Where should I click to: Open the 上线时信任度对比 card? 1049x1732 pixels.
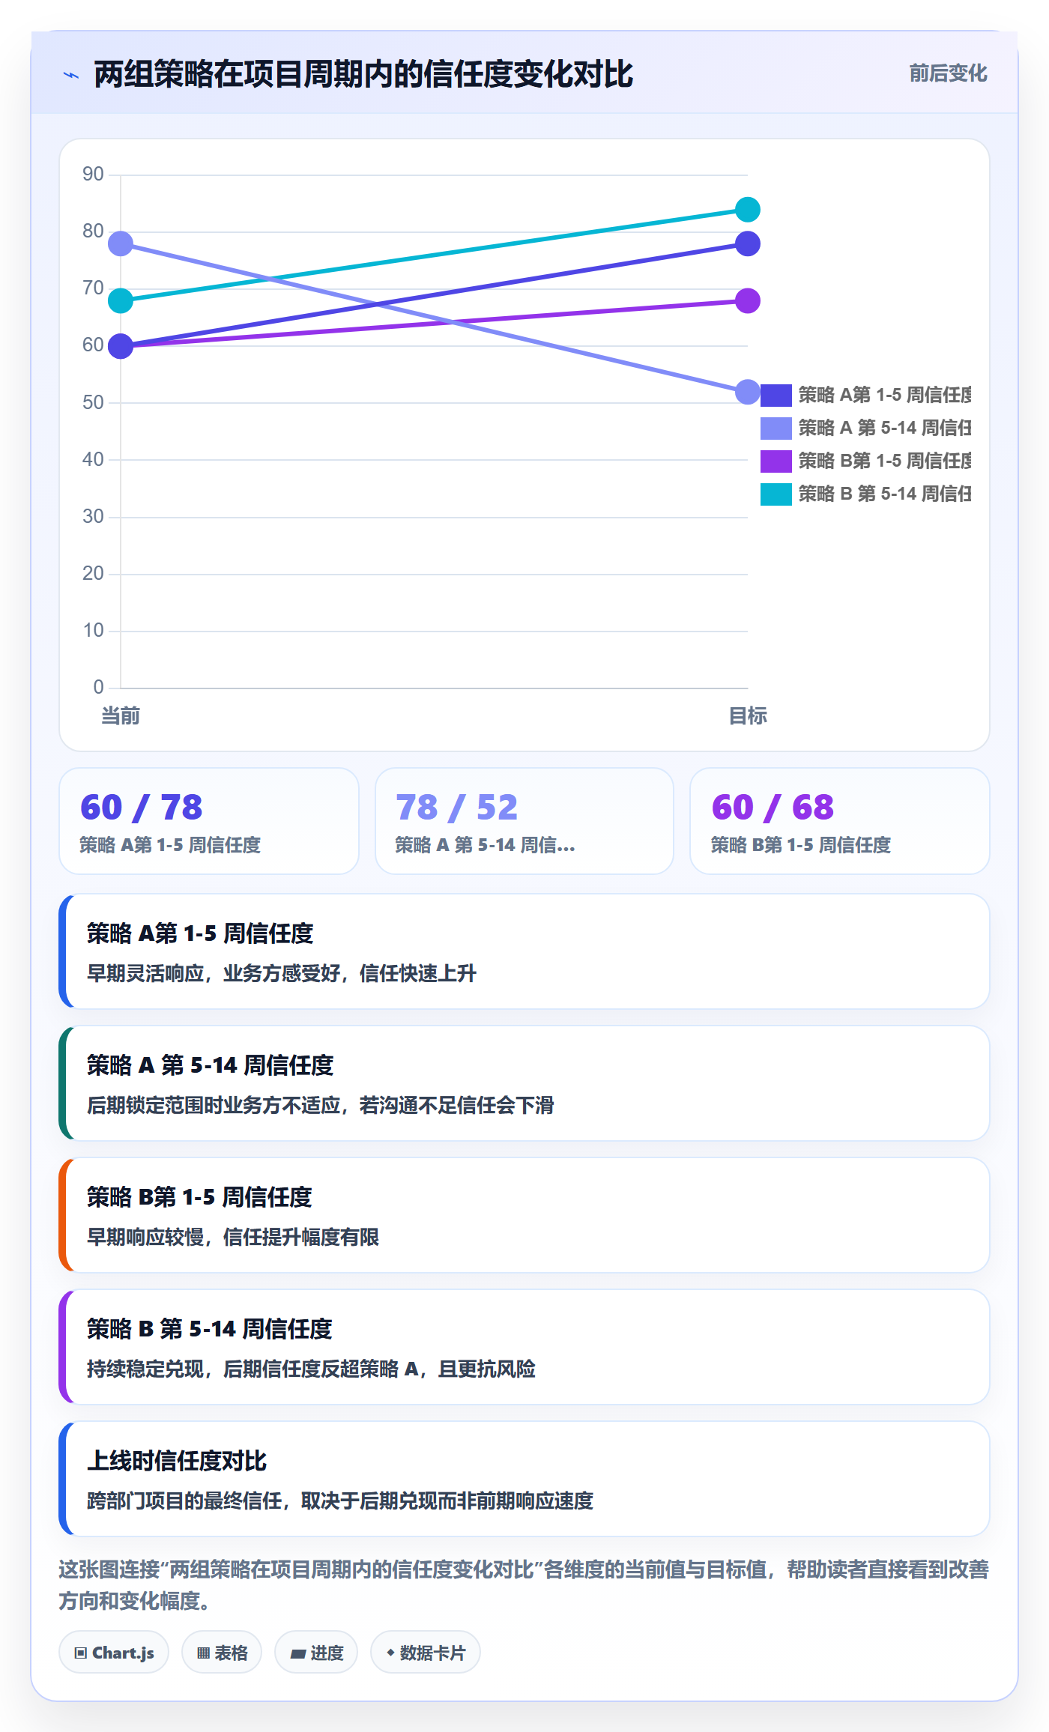tap(524, 1479)
